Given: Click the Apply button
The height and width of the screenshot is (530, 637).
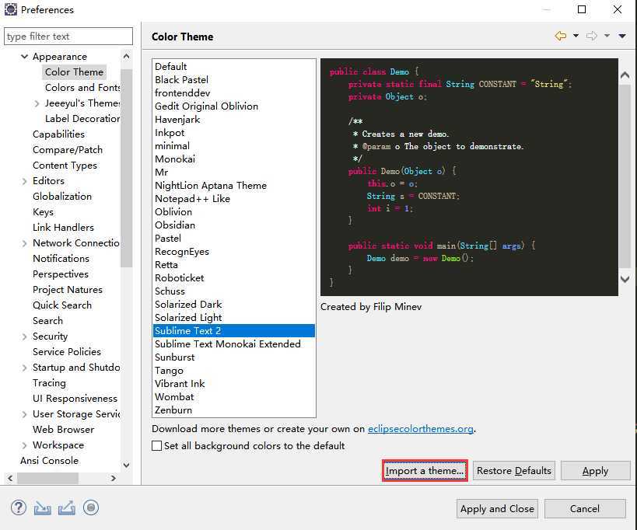Looking at the screenshot, I should coord(595,471).
